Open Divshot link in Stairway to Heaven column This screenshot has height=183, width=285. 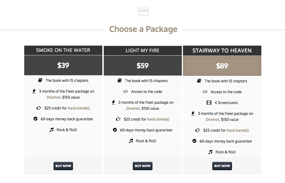[212, 119]
